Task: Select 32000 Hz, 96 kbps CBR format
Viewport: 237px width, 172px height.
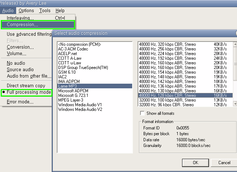Action: (186, 104)
